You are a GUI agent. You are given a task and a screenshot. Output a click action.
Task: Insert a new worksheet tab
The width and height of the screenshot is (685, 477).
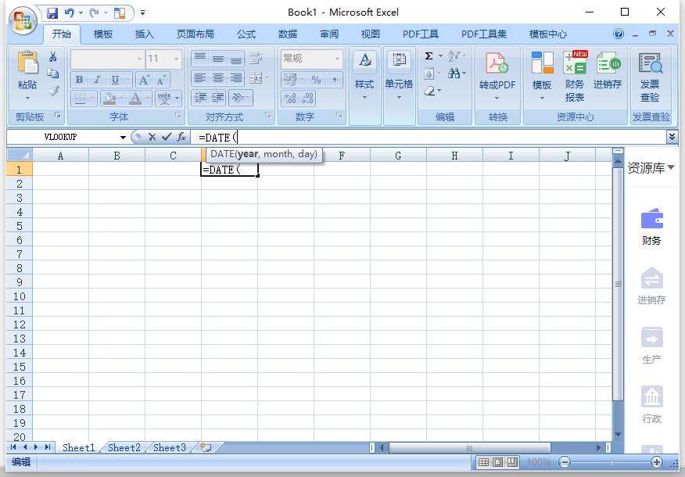[206, 447]
